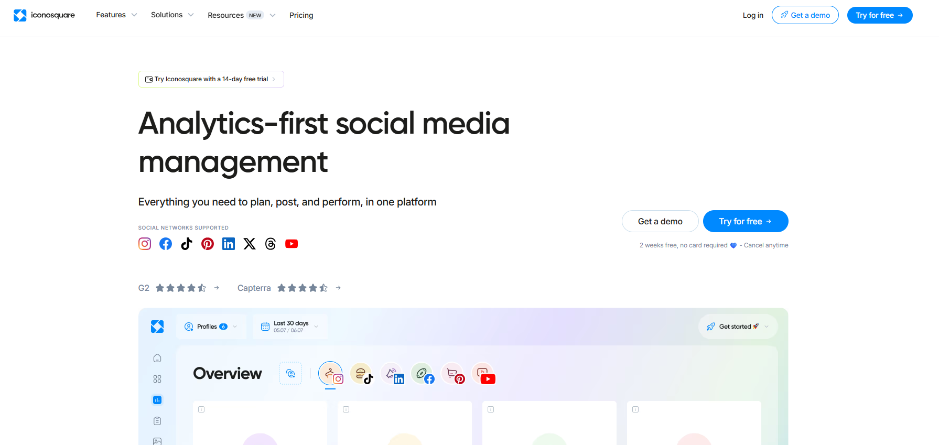
Task: Click the Iconosquare logo in header
Action: [x=44, y=15]
